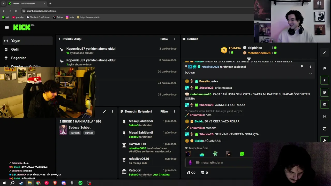This screenshot has width=331, height=186.
Task: Select the first emote thumbnail under Takipçilere Özel
Action: [x=188, y=154]
